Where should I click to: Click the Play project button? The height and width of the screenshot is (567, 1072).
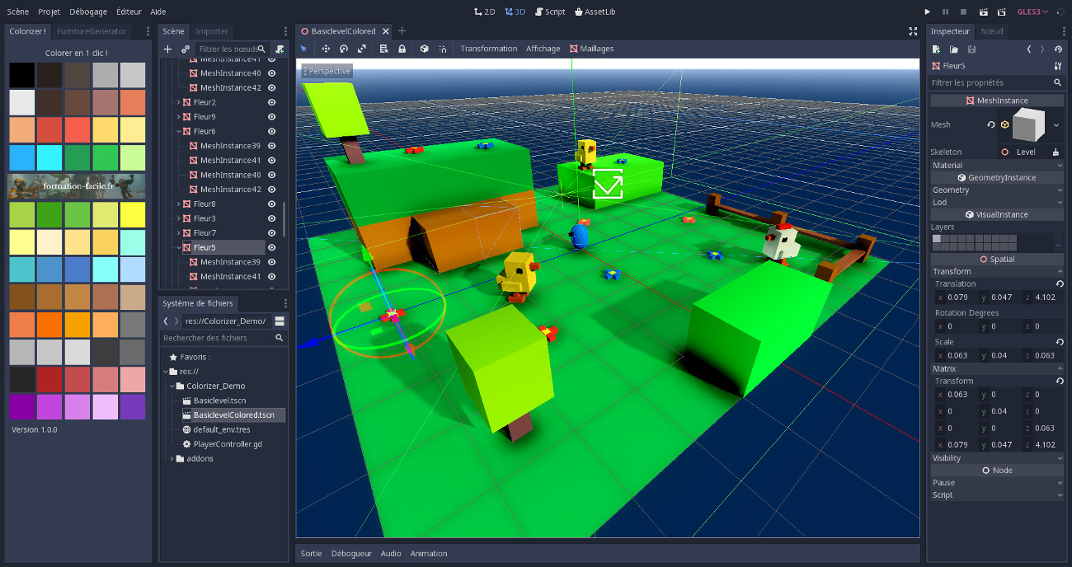pos(927,12)
